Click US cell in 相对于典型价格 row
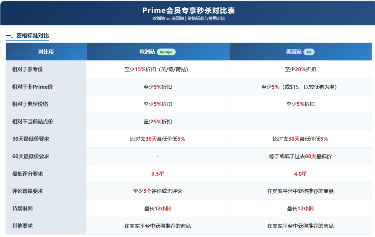 300,104
